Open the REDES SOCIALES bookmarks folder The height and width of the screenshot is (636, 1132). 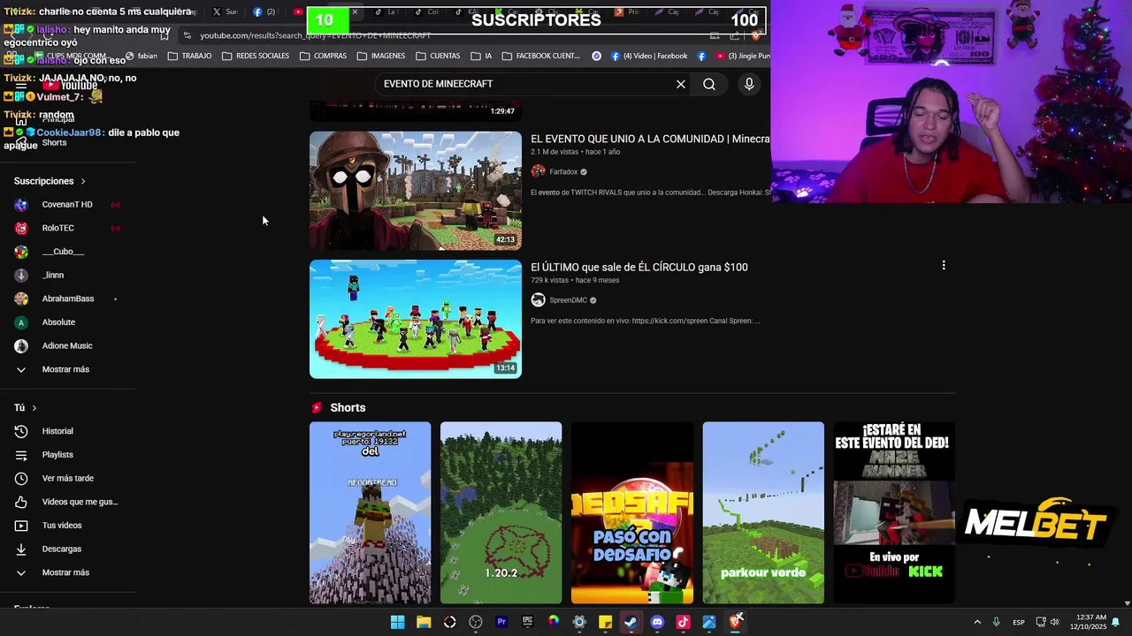[x=256, y=56]
